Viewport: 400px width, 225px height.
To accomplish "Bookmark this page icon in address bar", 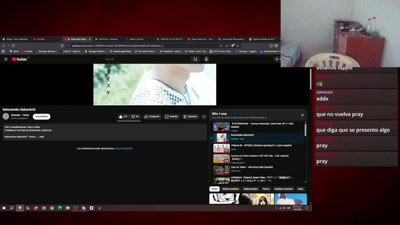I will tap(62, 46).
